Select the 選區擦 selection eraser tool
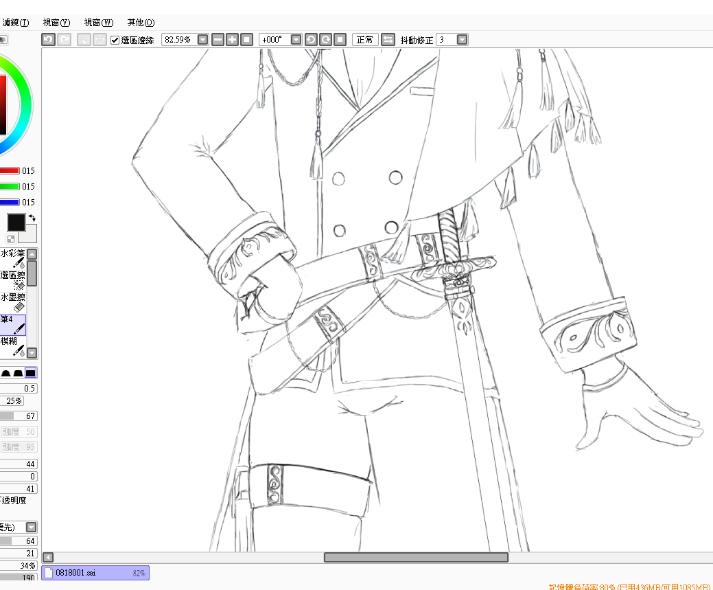The image size is (713, 590). coord(13,280)
